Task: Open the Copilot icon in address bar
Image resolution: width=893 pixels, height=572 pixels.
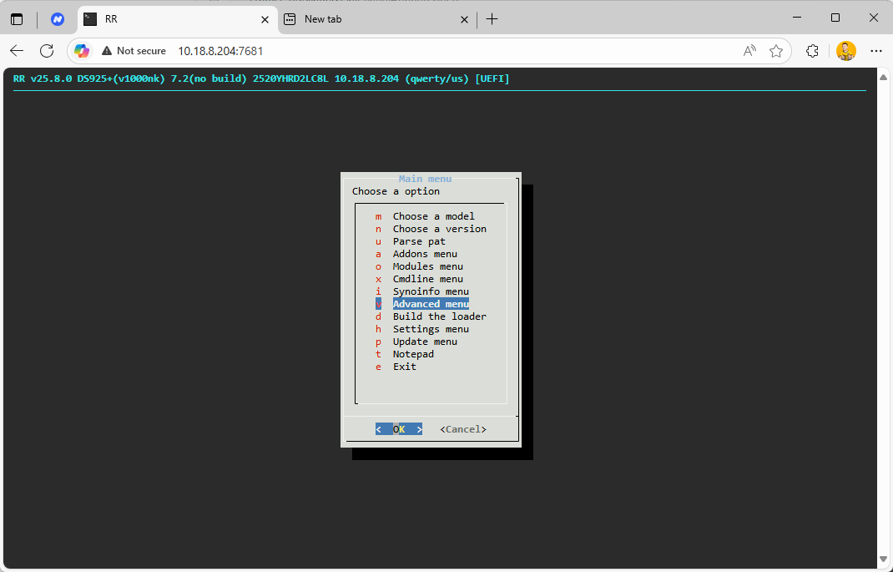Action: (82, 51)
